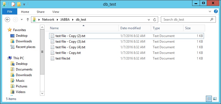Open the address bar history dropdown
The width and height of the screenshot is (221, 104).
149,20
